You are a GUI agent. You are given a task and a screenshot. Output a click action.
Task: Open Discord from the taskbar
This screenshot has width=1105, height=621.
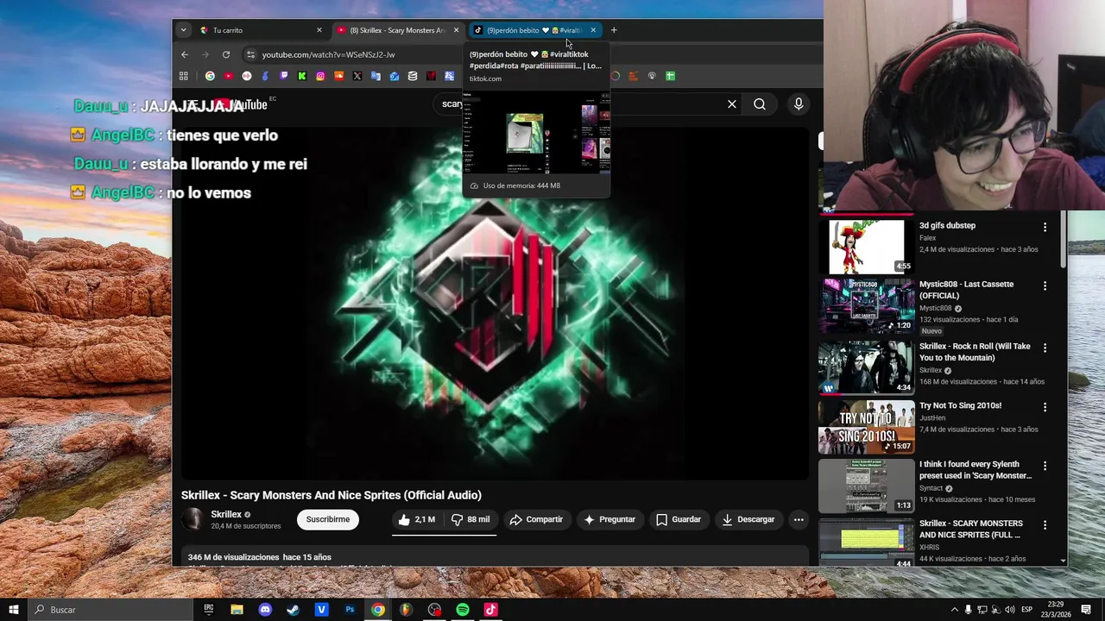pyautogui.click(x=265, y=610)
